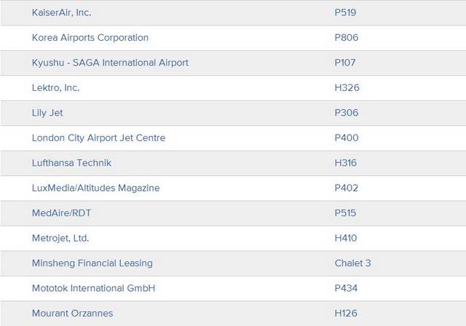Click booth number P519
This screenshot has width=466, height=326.
click(x=346, y=12)
